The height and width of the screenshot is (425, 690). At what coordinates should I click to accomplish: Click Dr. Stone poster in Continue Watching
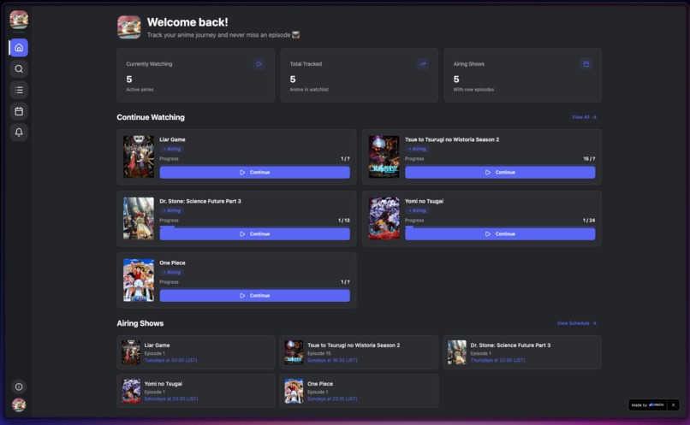139,218
